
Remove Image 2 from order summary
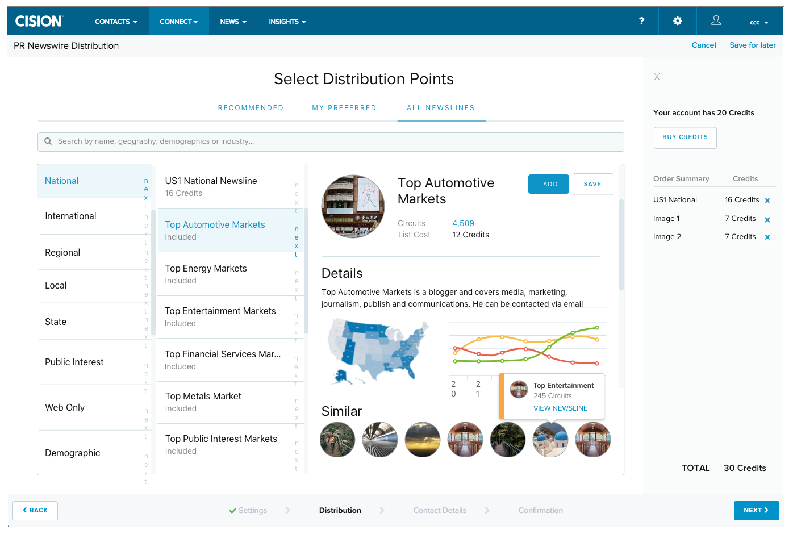point(767,237)
